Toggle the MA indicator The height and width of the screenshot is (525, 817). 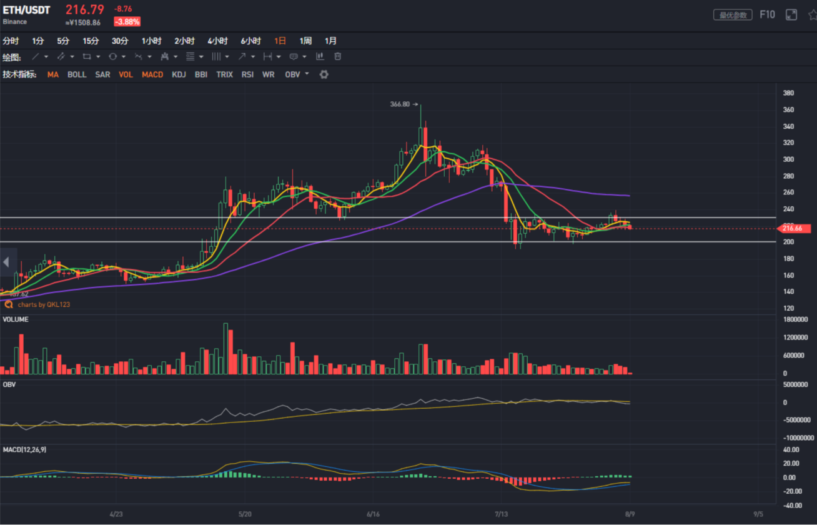coord(53,74)
